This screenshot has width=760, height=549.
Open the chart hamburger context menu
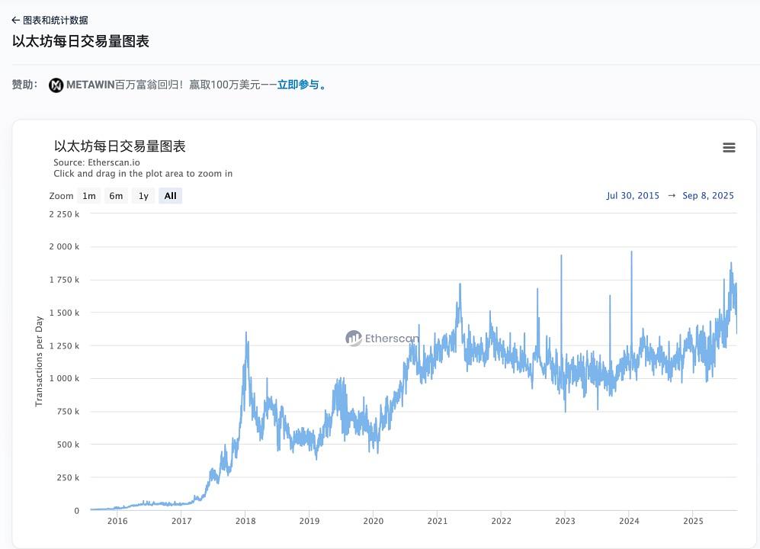pyautogui.click(x=729, y=148)
